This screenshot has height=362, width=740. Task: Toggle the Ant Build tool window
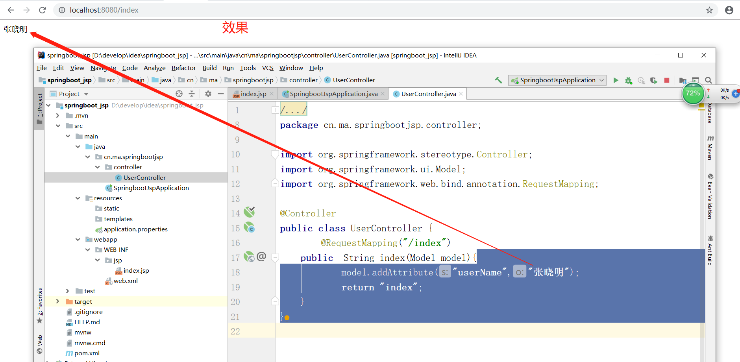(x=710, y=250)
